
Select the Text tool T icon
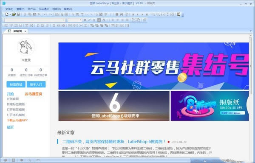click(82, 14)
